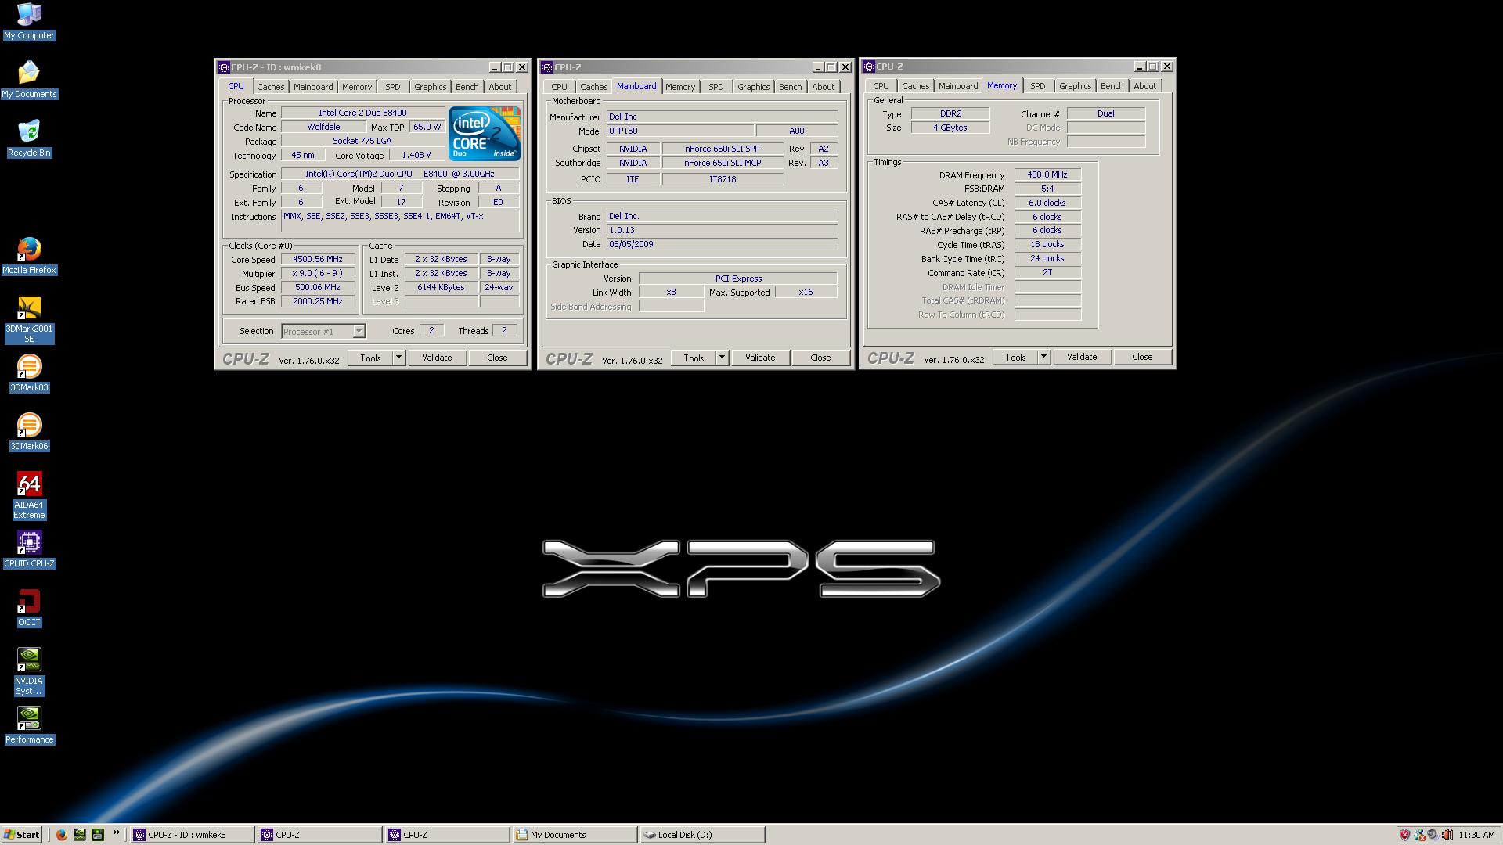Screen dimensions: 1503x845
Task: Click Close button in CPU-Z wmkek8 window
Action: 497,358
